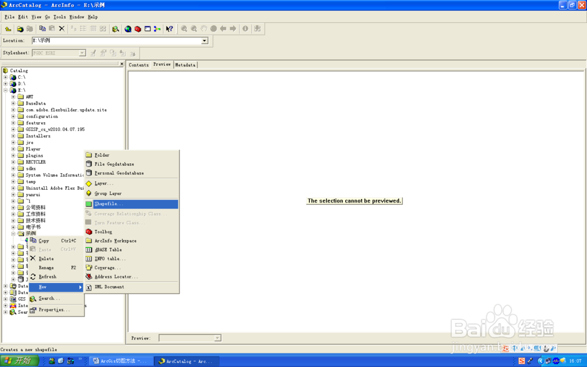Collapse the E:\ drive node
The image size is (587, 367).
(6, 90)
